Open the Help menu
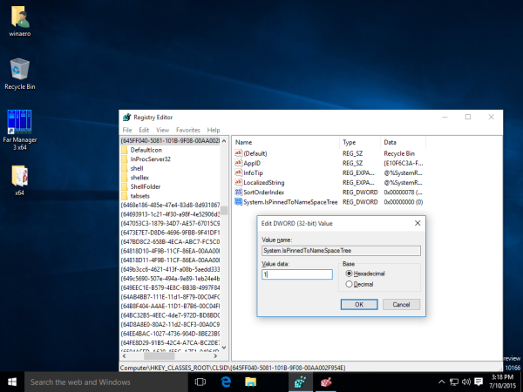 [x=214, y=130]
